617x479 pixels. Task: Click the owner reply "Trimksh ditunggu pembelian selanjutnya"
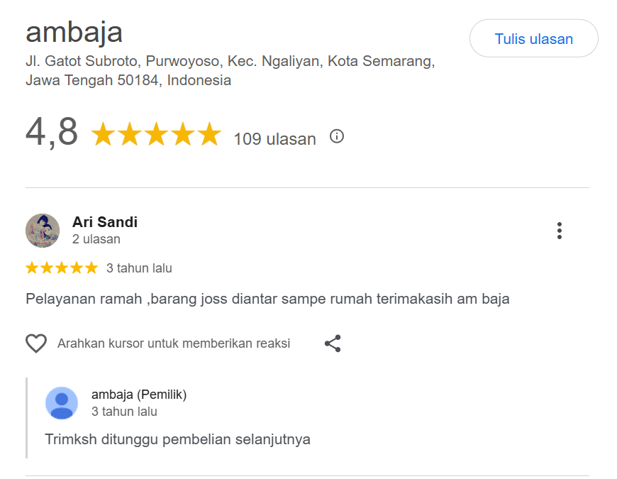coord(177,439)
